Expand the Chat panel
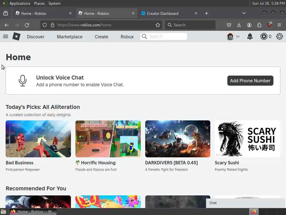Viewport: 286px width, 215px height. 246,203
